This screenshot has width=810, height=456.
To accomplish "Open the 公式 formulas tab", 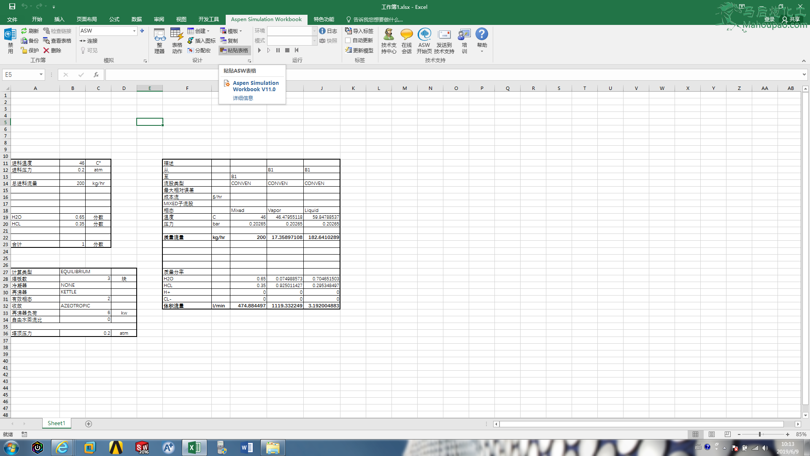I will [114, 19].
